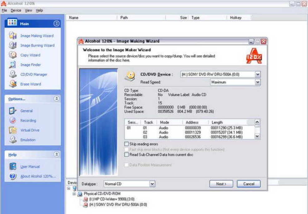This screenshot has width=308, height=214.
Task: Open the Image Finder icon
Action: [12, 64]
